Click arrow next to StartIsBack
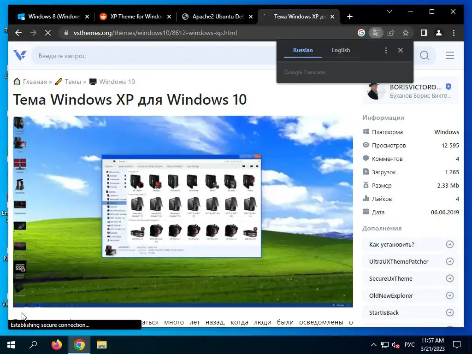 [450, 313]
